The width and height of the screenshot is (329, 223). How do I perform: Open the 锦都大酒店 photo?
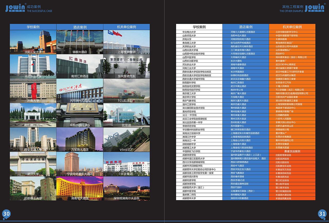click(x=80, y=42)
